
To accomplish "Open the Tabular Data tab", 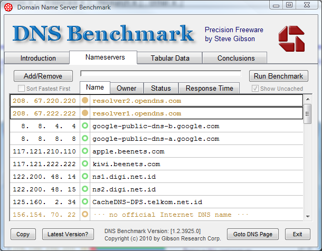I will click(x=169, y=58).
